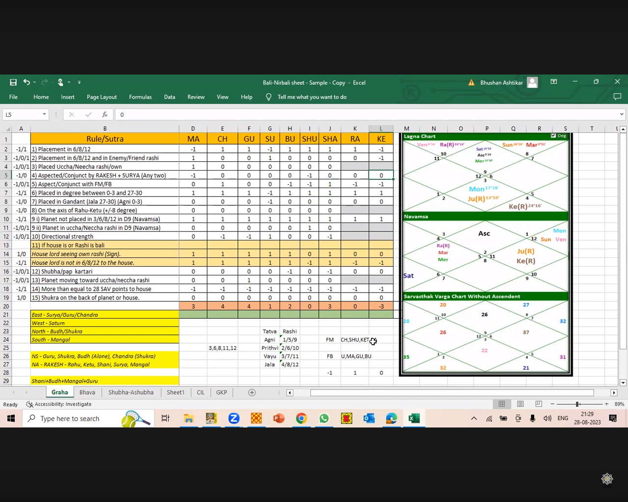Viewport: 628px width, 502px height.
Task: Switch to Page Break Preview view icon
Action: pos(539,404)
